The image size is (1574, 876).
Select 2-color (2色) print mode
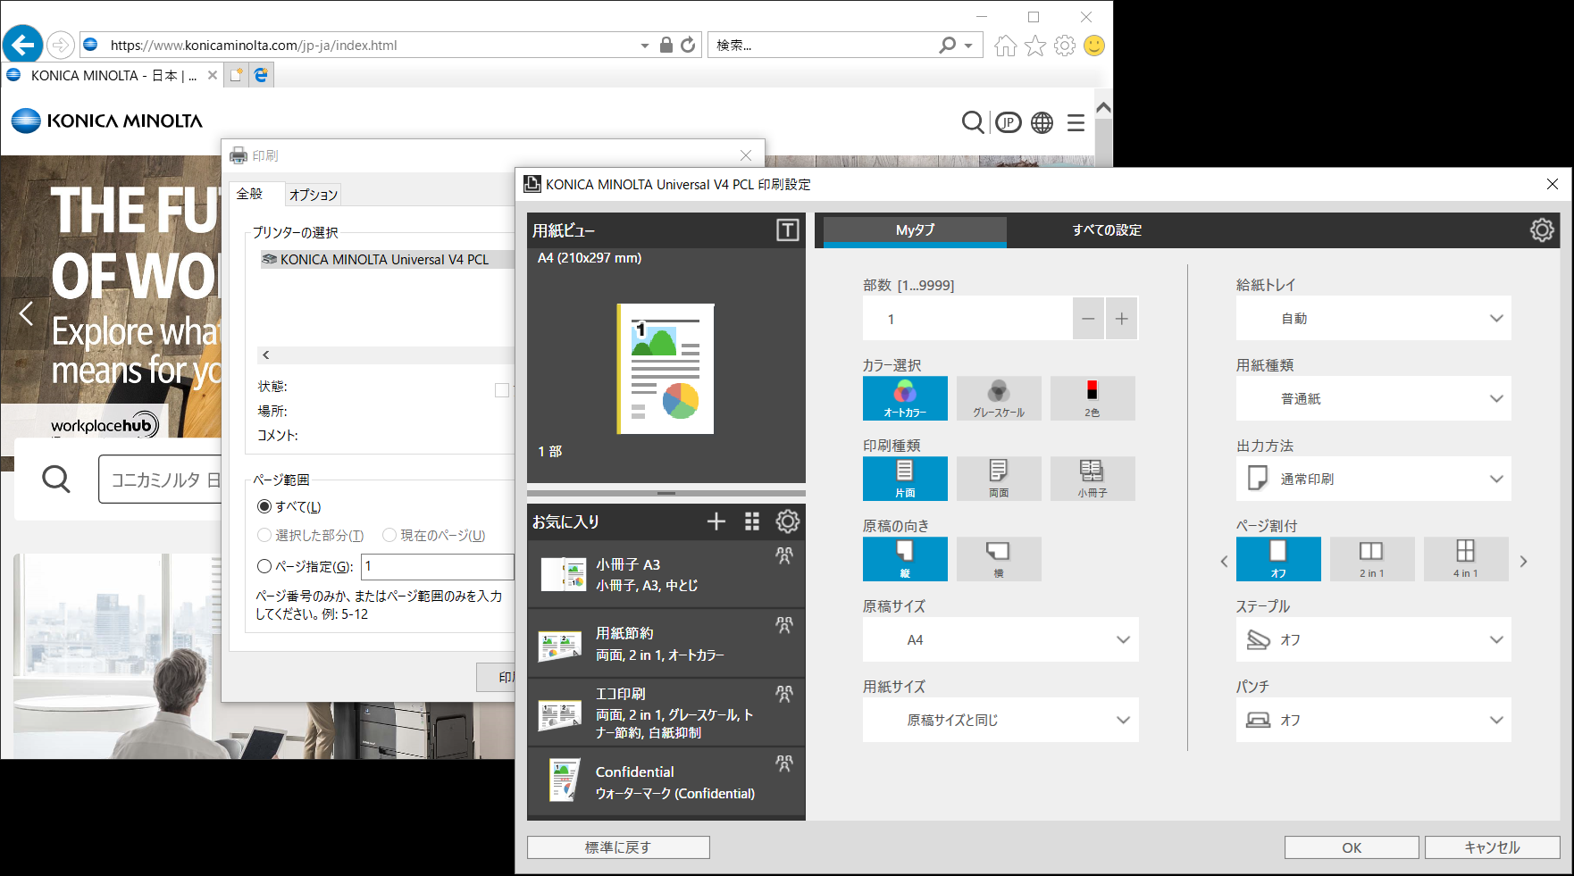coord(1093,398)
